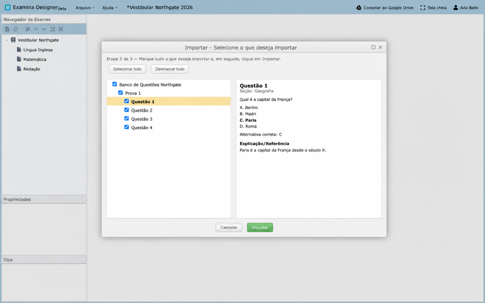This screenshot has width=485, height=303.
Task: Click the move down arrow icon in navigator toolbar
Action: click(x=44, y=29)
